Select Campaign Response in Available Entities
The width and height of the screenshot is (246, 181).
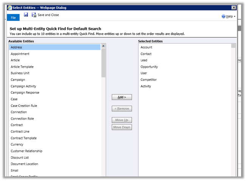pyautogui.click(x=25, y=93)
